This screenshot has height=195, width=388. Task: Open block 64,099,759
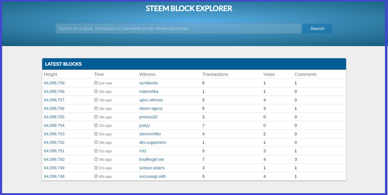click(54, 83)
